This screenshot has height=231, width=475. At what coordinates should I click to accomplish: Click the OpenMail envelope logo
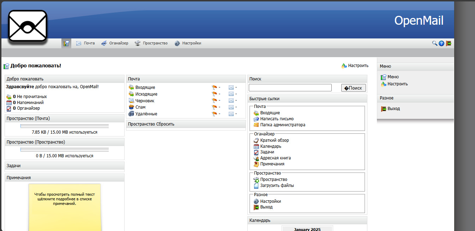tap(28, 26)
